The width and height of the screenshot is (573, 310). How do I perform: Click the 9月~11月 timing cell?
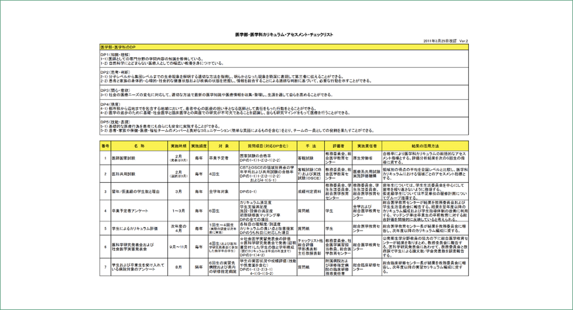[x=179, y=247]
